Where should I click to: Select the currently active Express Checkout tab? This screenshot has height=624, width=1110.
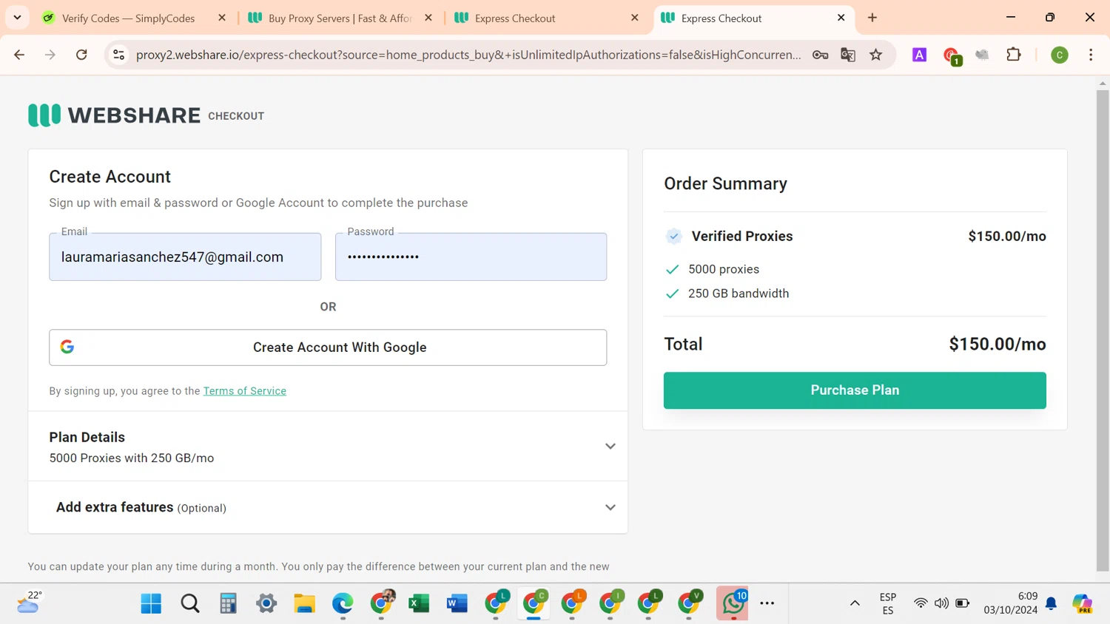coord(753,18)
